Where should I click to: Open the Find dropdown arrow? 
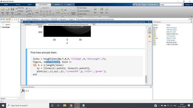click(33, 14)
